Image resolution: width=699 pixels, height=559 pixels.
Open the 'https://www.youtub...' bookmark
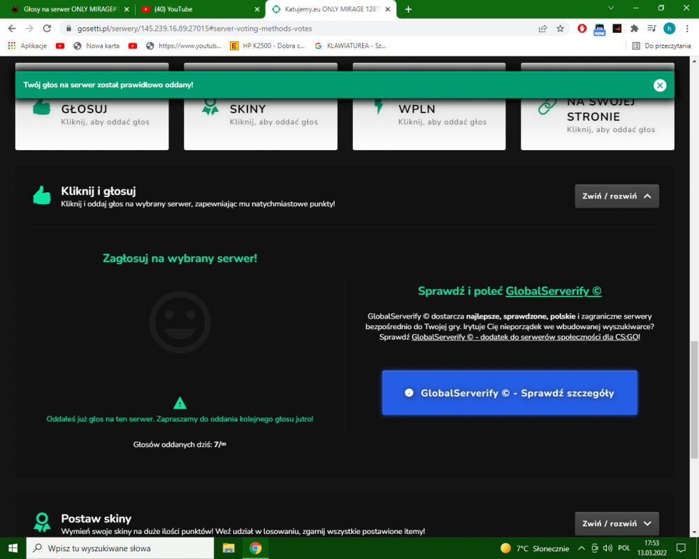[x=184, y=45]
